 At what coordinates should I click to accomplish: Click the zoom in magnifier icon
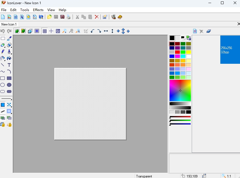pyautogui.click(x=65, y=31)
